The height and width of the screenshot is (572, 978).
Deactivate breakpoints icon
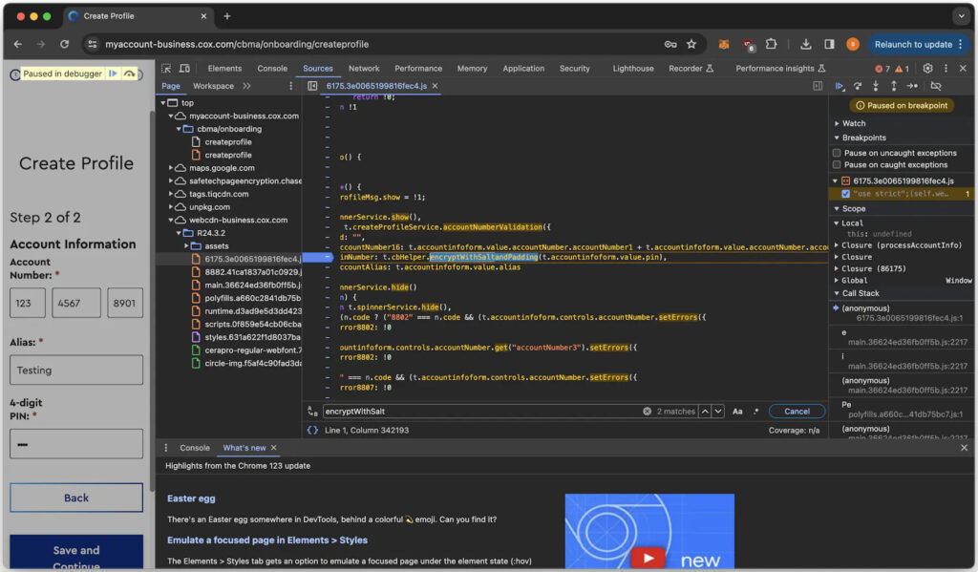pos(936,86)
